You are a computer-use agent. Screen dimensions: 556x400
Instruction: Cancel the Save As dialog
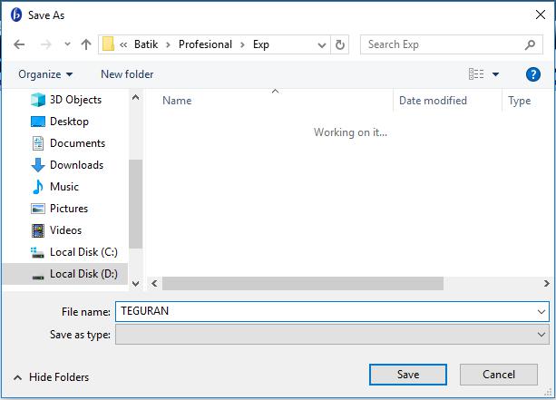498,375
